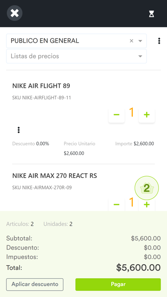
Task: Select the NIKE AIR MAX 270 REACT RS title
Action: click(x=55, y=176)
